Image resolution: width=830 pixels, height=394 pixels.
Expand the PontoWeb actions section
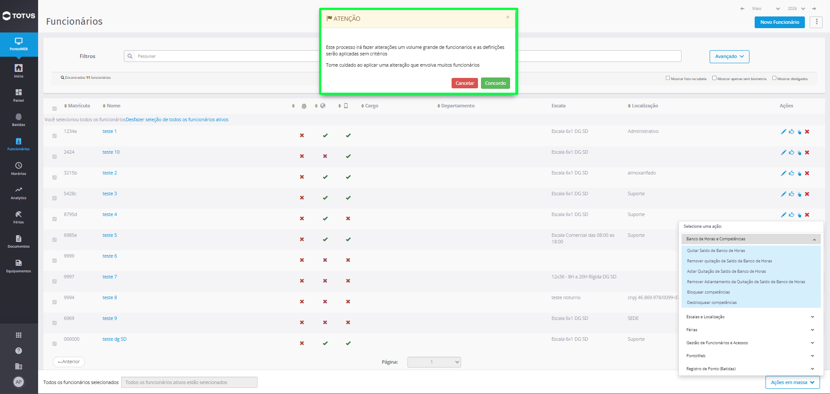coord(751,356)
